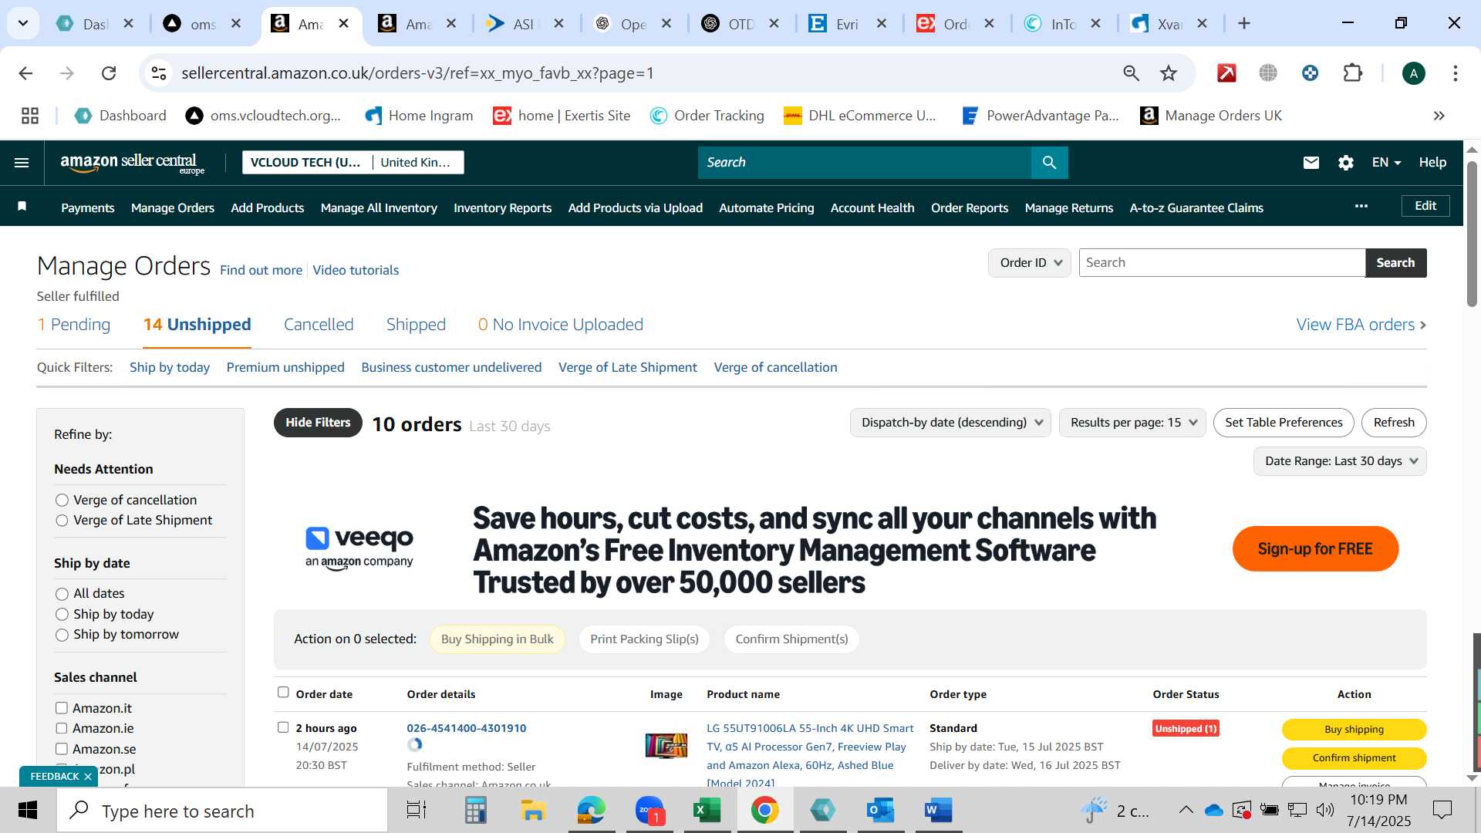Check the Amazon.ie sales channel box
This screenshot has width=1481, height=833.
tap(62, 728)
